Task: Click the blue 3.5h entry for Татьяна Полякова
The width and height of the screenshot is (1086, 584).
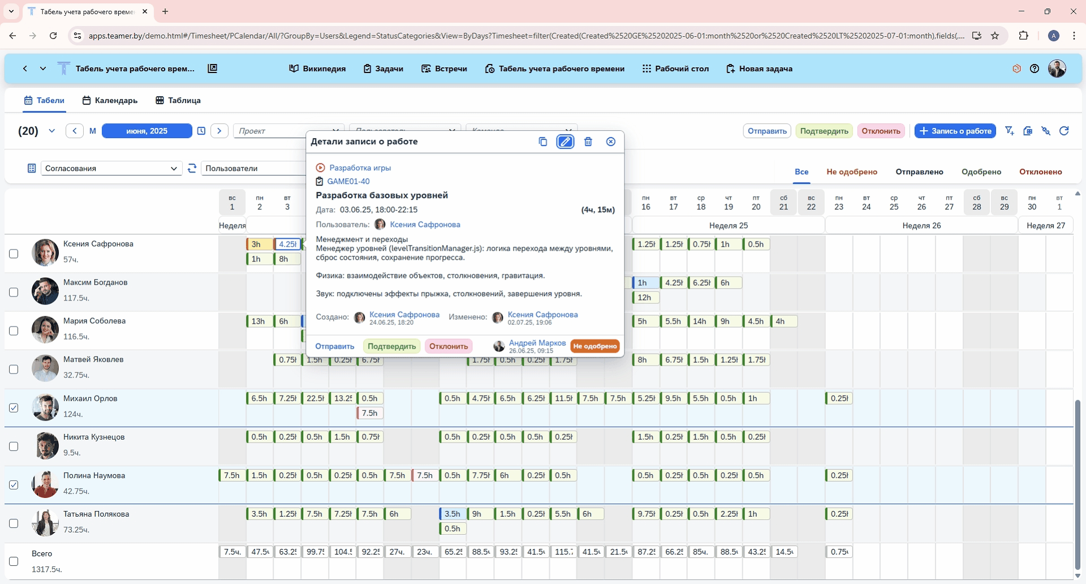Action: coord(453,514)
